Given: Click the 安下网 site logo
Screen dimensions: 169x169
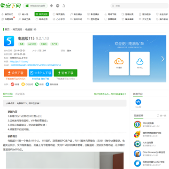Looking at the screenshot, I should pyautogui.click(x=11, y=6).
